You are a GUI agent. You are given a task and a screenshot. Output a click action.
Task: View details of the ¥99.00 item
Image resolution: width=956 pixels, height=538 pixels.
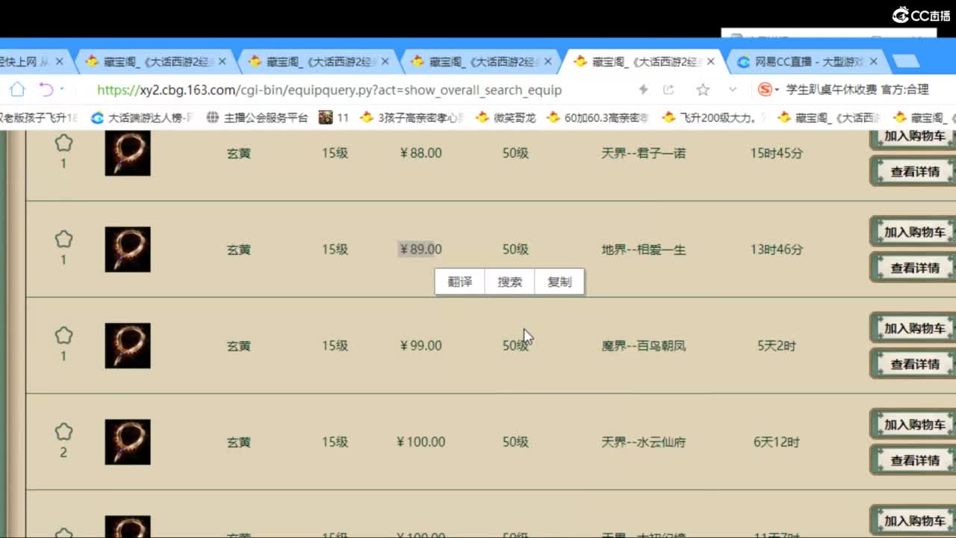pyautogui.click(x=914, y=364)
